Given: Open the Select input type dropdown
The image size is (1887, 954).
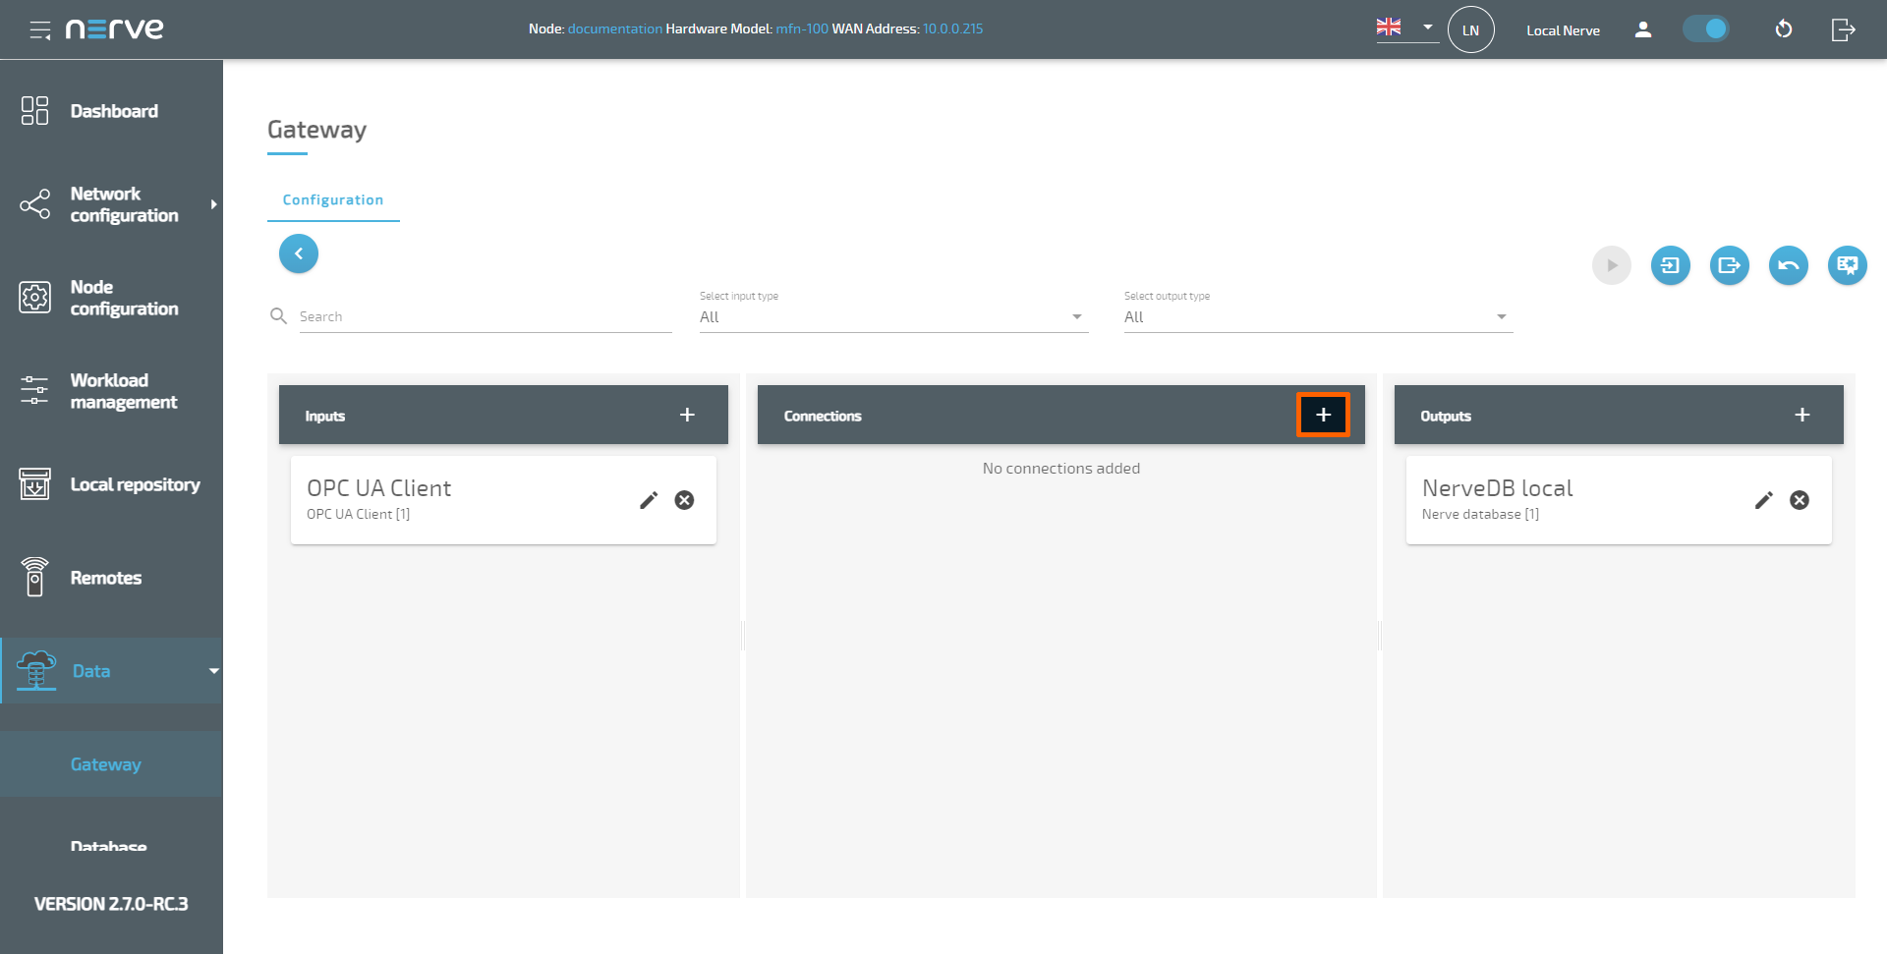Looking at the screenshot, I should click(x=892, y=316).
